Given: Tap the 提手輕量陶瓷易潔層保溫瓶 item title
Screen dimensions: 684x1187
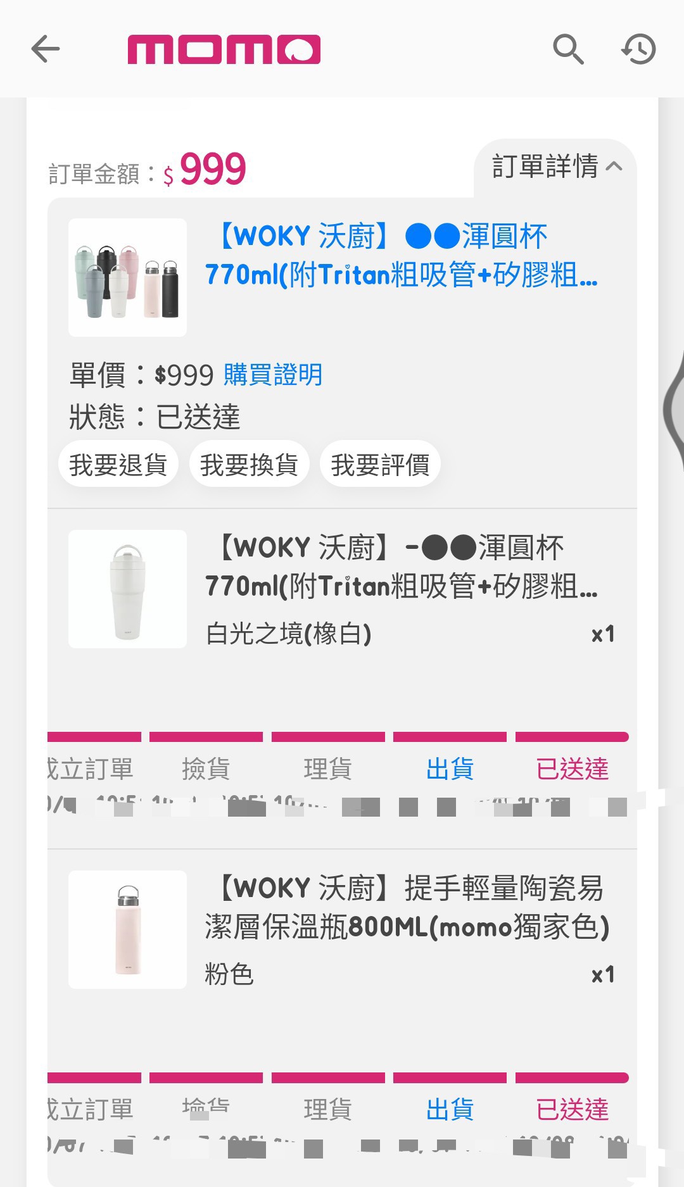Looking at the screenshot, I should [407, 907].
